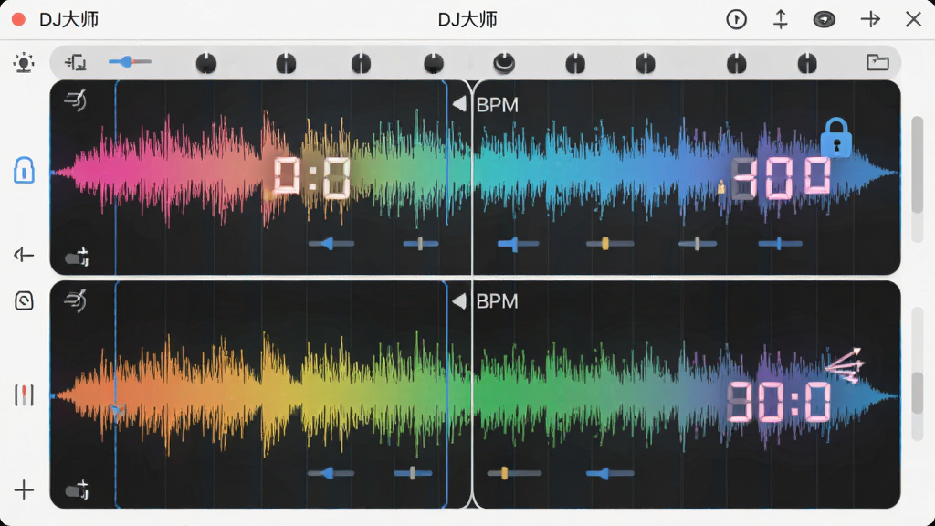The height and width of the screenshot is (526, 935).
Task: Click the cue marker on the lower waveform's left
Action: click(x=118, y=412)
